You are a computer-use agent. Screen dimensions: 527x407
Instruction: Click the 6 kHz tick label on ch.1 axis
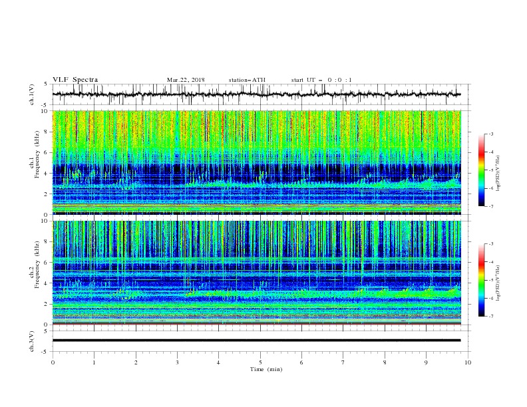click(x=47, y=152)
